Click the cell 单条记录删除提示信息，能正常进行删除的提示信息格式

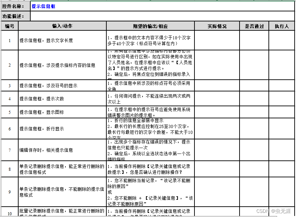[x=62, y=169]
